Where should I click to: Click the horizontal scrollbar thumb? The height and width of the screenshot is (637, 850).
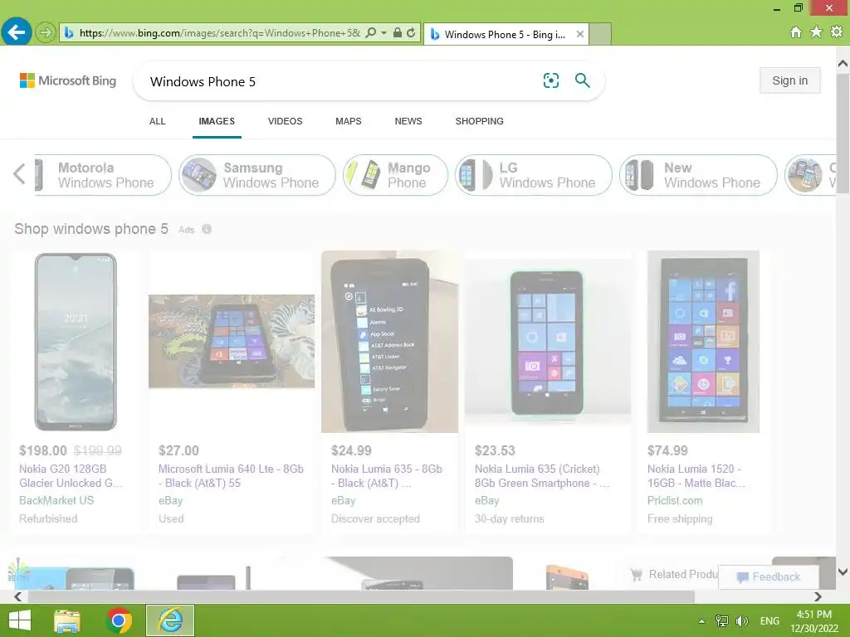pyautogui.click(x=361, y=596)
